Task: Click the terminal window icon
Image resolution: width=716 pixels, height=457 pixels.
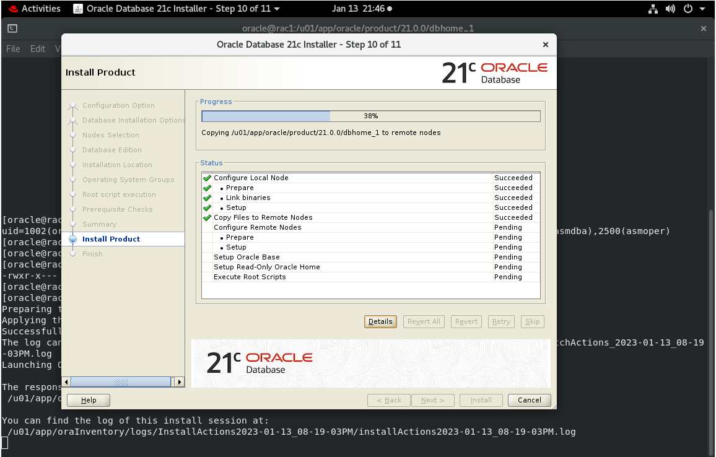Action: point(12,28)
